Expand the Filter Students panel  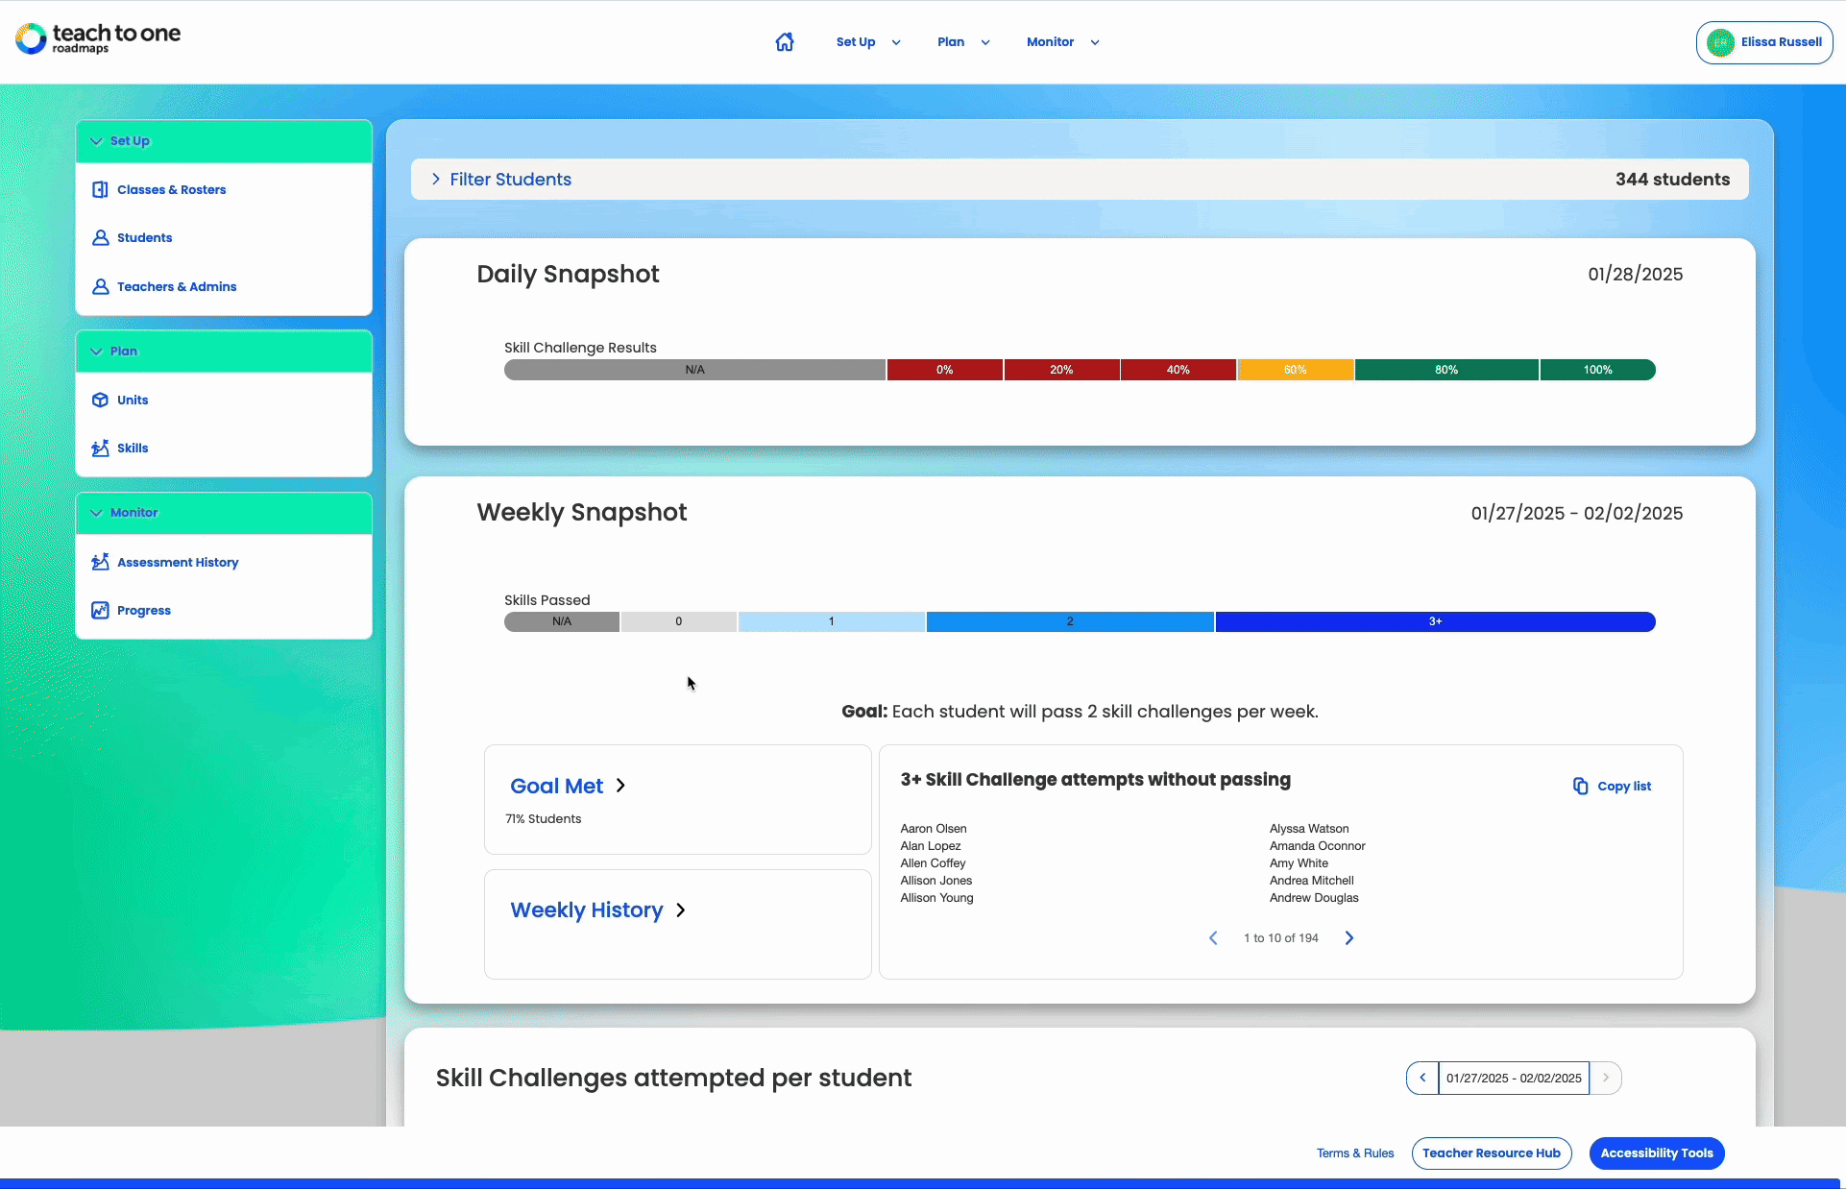coord(500,180)
